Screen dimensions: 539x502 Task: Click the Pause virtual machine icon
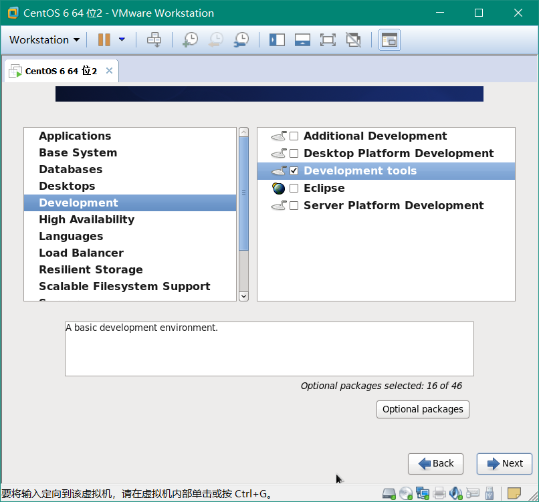click(x=104, y=40)
